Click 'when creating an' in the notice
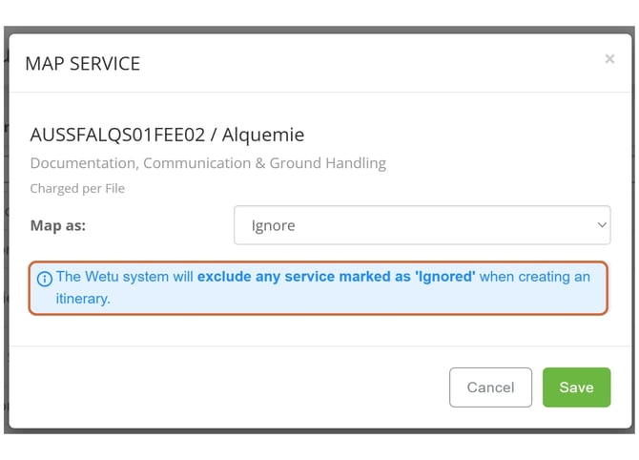The width and height of the screenshot is (639, 460). pos(535,278)
